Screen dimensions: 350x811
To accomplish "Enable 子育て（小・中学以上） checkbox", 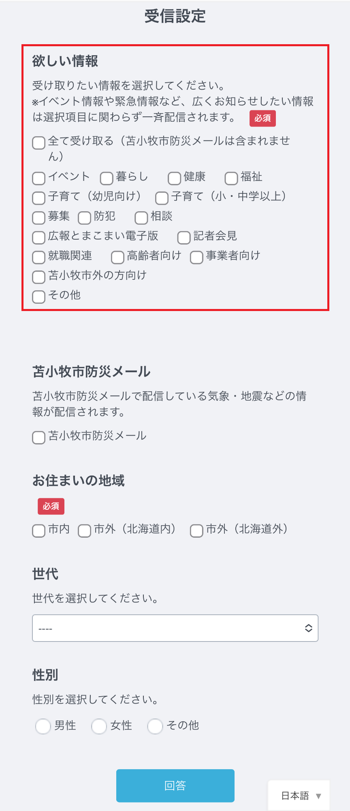I will (x=162, y=198).
